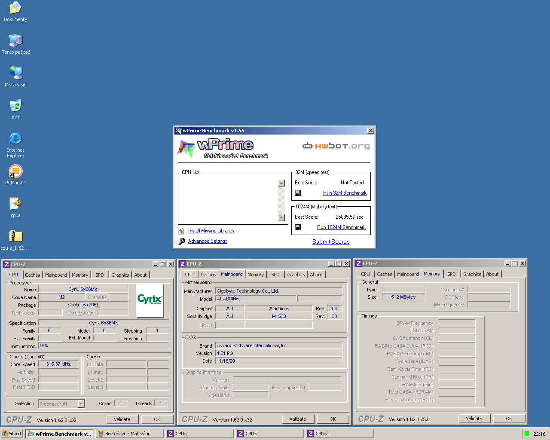Click the BIOS Date field 11/16/99
The height and width of the screenshot is (440, 550).
279,361
